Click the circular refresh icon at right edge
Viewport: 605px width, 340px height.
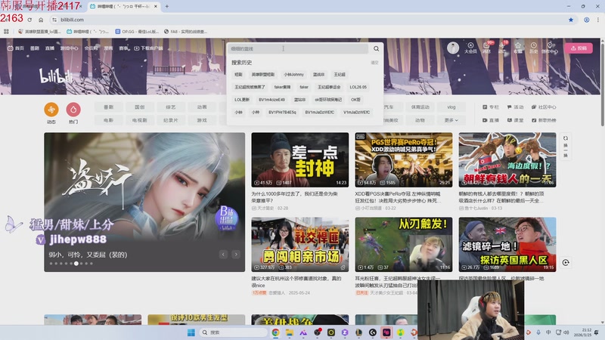click(566, 262)
